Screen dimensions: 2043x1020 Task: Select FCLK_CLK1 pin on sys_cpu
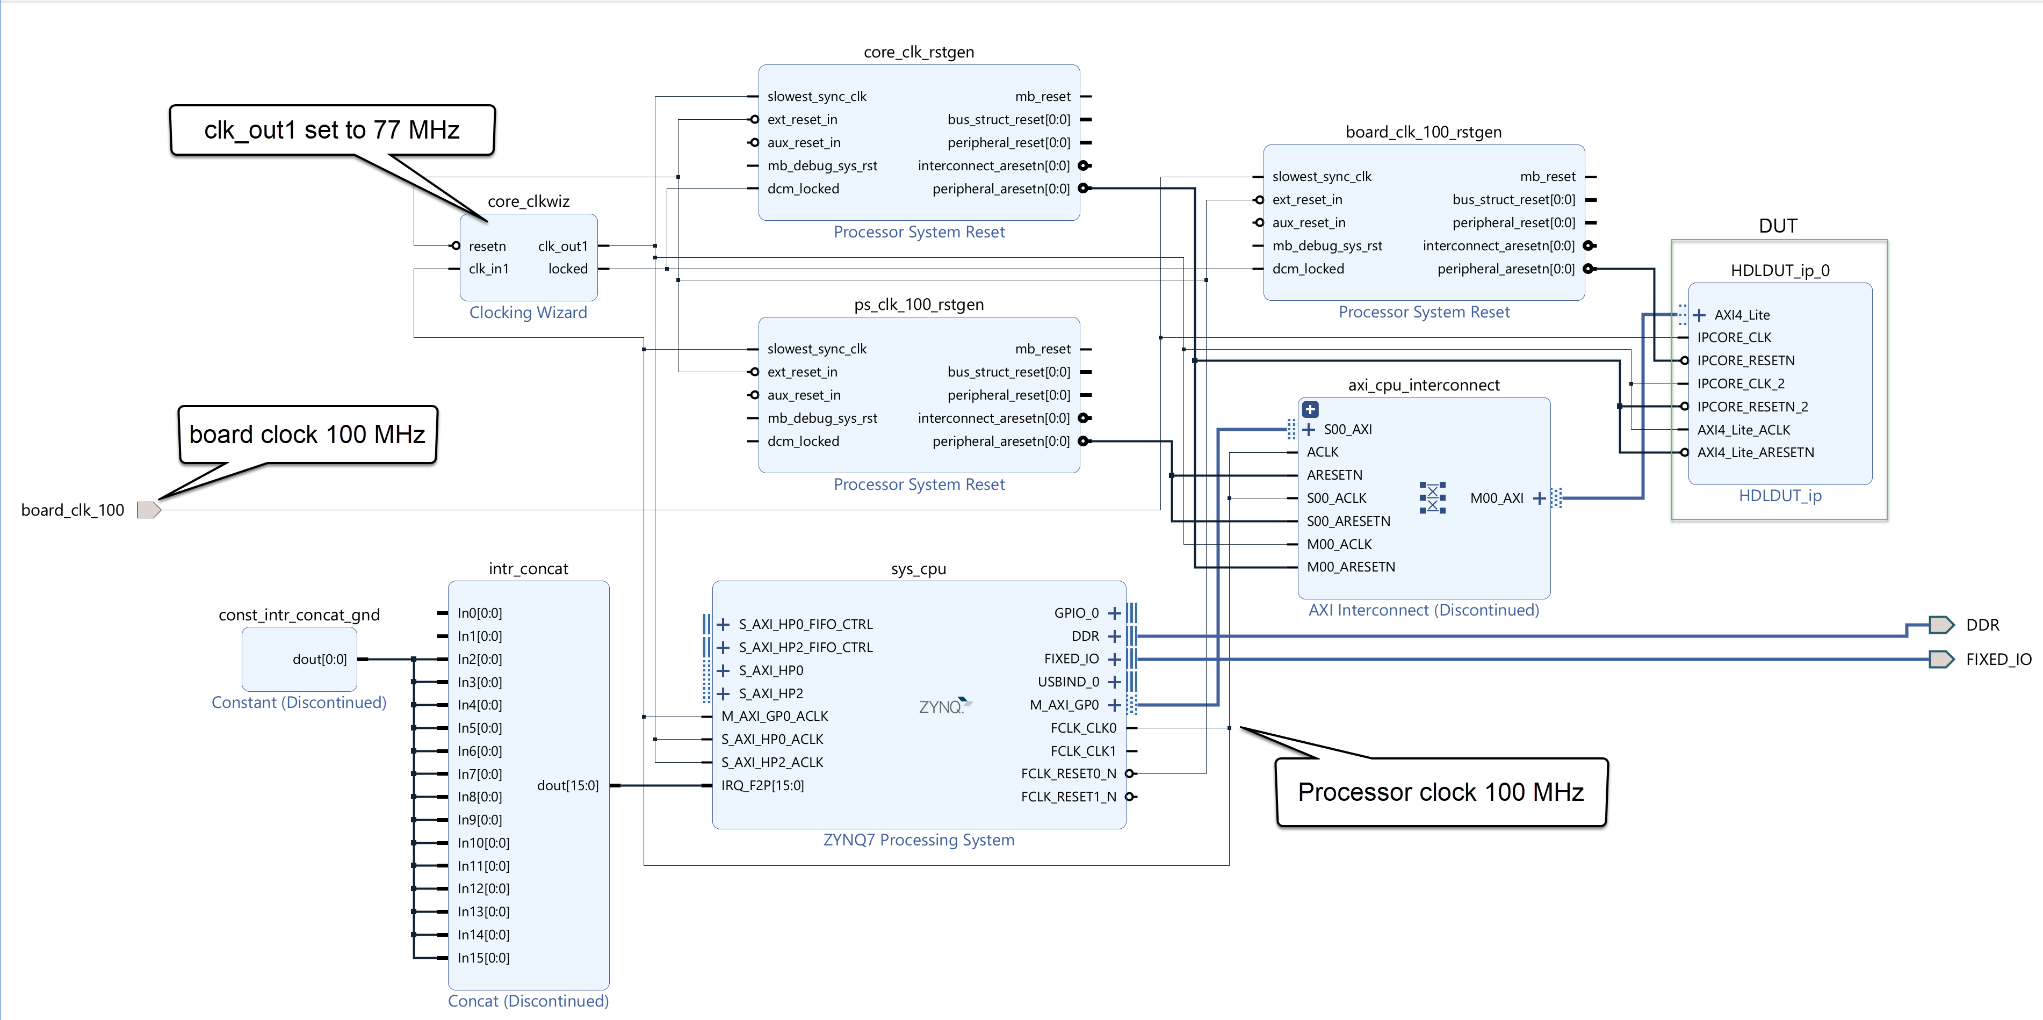(x=1084, y=751)
